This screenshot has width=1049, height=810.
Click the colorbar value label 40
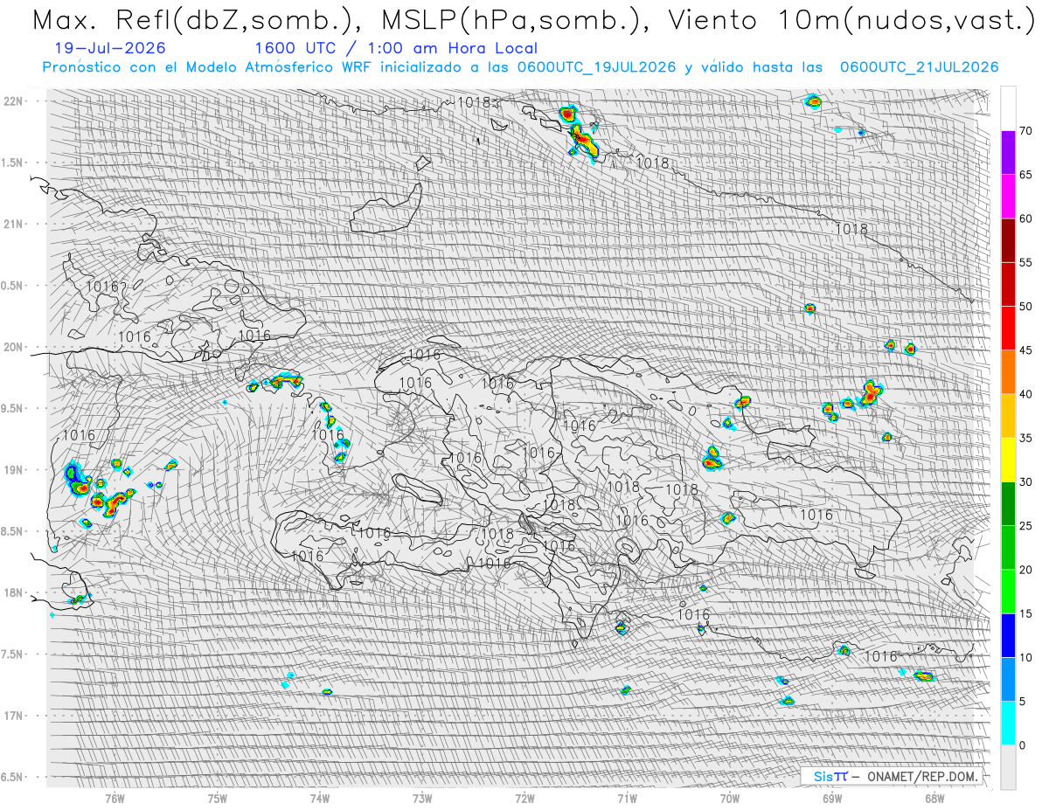click(x=1025, y=394)
